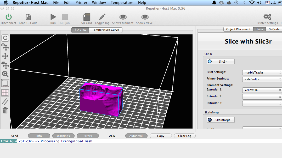Open the Edit menu
The width and height of the screenshot is (282, 158).
coord(67,3)
